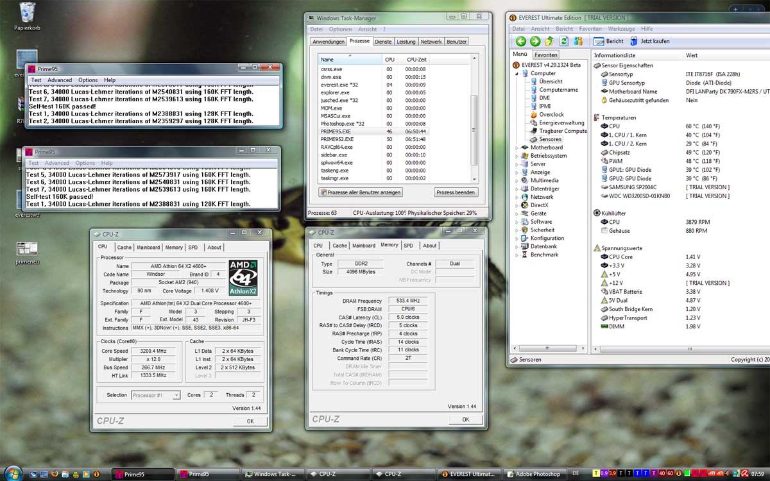The width and height of the screenshot is (770, 481).
Task: Click the Firefox quick launch icon
Action: coord(55,474)
